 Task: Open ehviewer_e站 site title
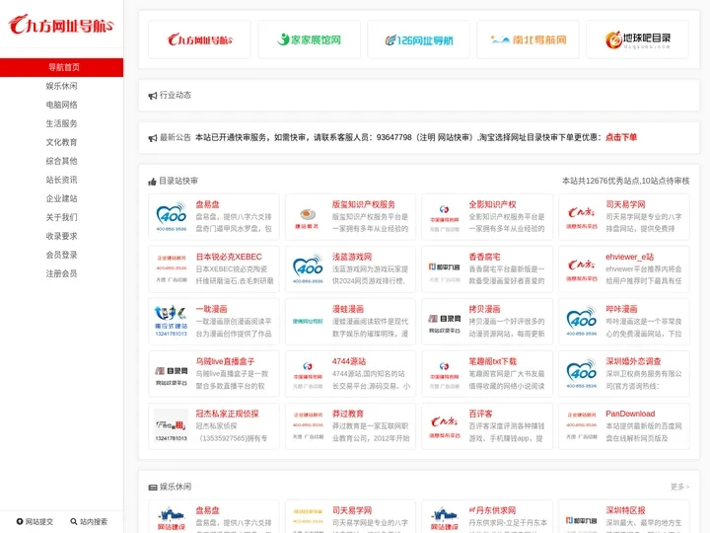click(x=630, y=257)
